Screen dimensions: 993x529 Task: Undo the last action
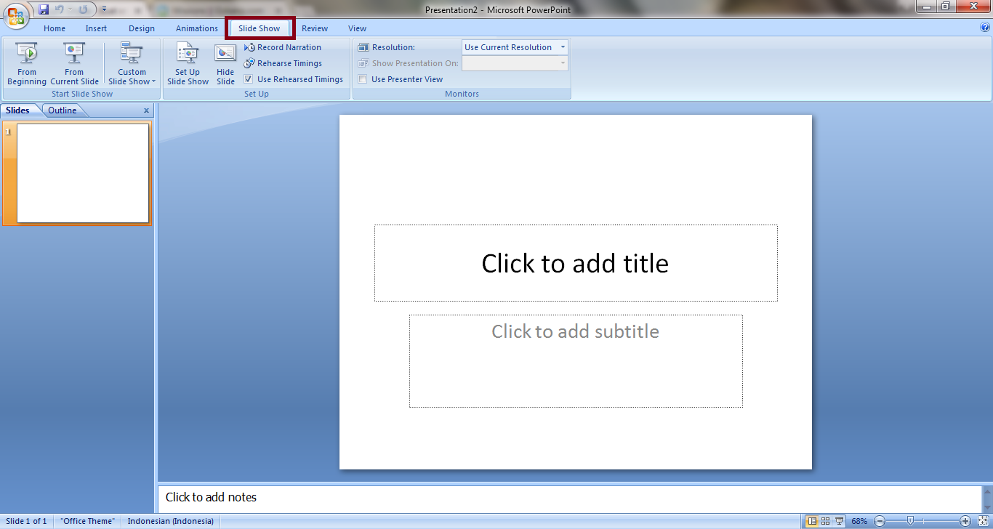(60, 9)
